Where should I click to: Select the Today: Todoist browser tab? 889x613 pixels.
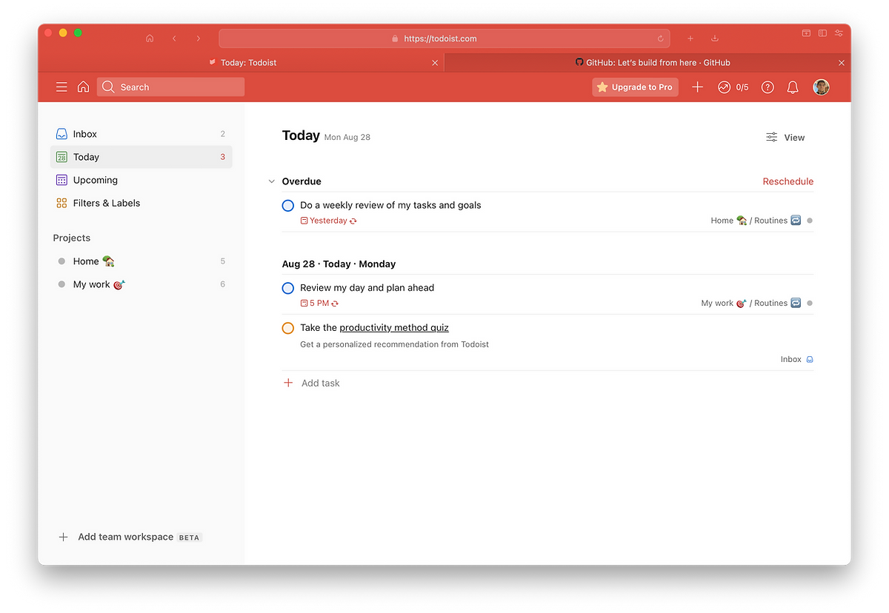[x=242, y=63]
